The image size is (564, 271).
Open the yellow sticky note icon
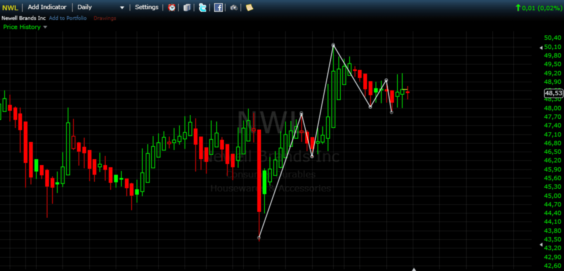click(x=250, y=7)
